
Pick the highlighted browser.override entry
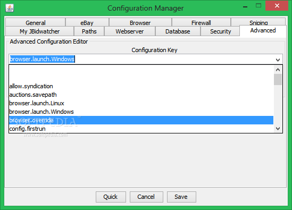(141, 120)
